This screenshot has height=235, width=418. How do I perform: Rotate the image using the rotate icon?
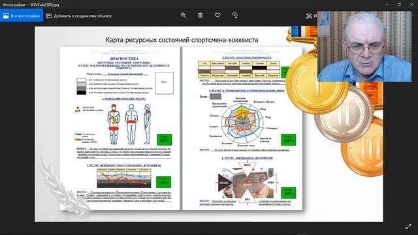[x=234, y=16]
